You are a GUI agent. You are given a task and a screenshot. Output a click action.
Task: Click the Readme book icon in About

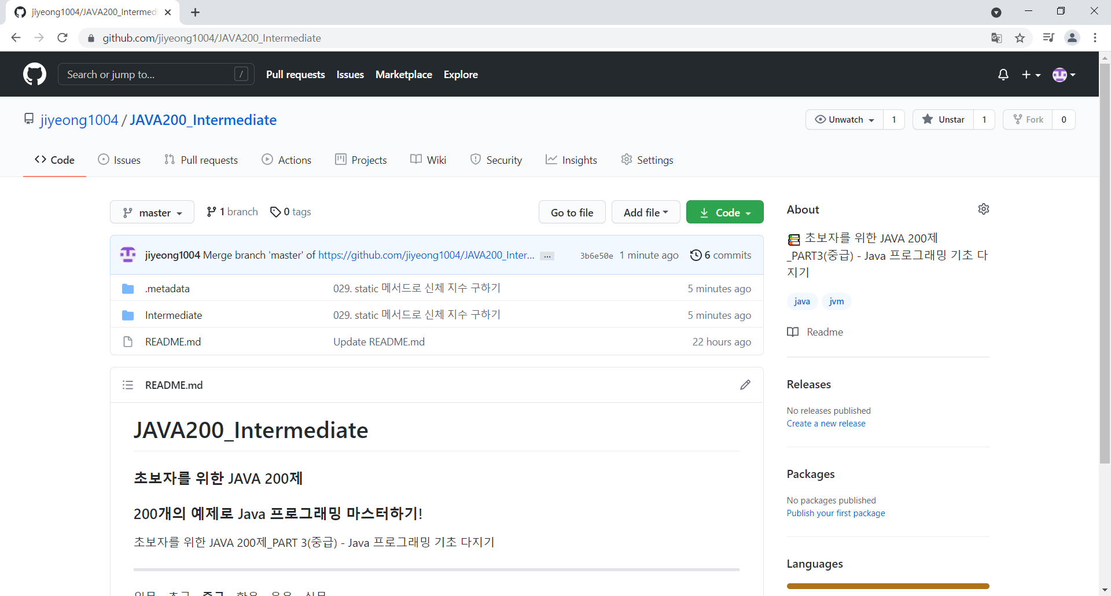click(793, 332)
